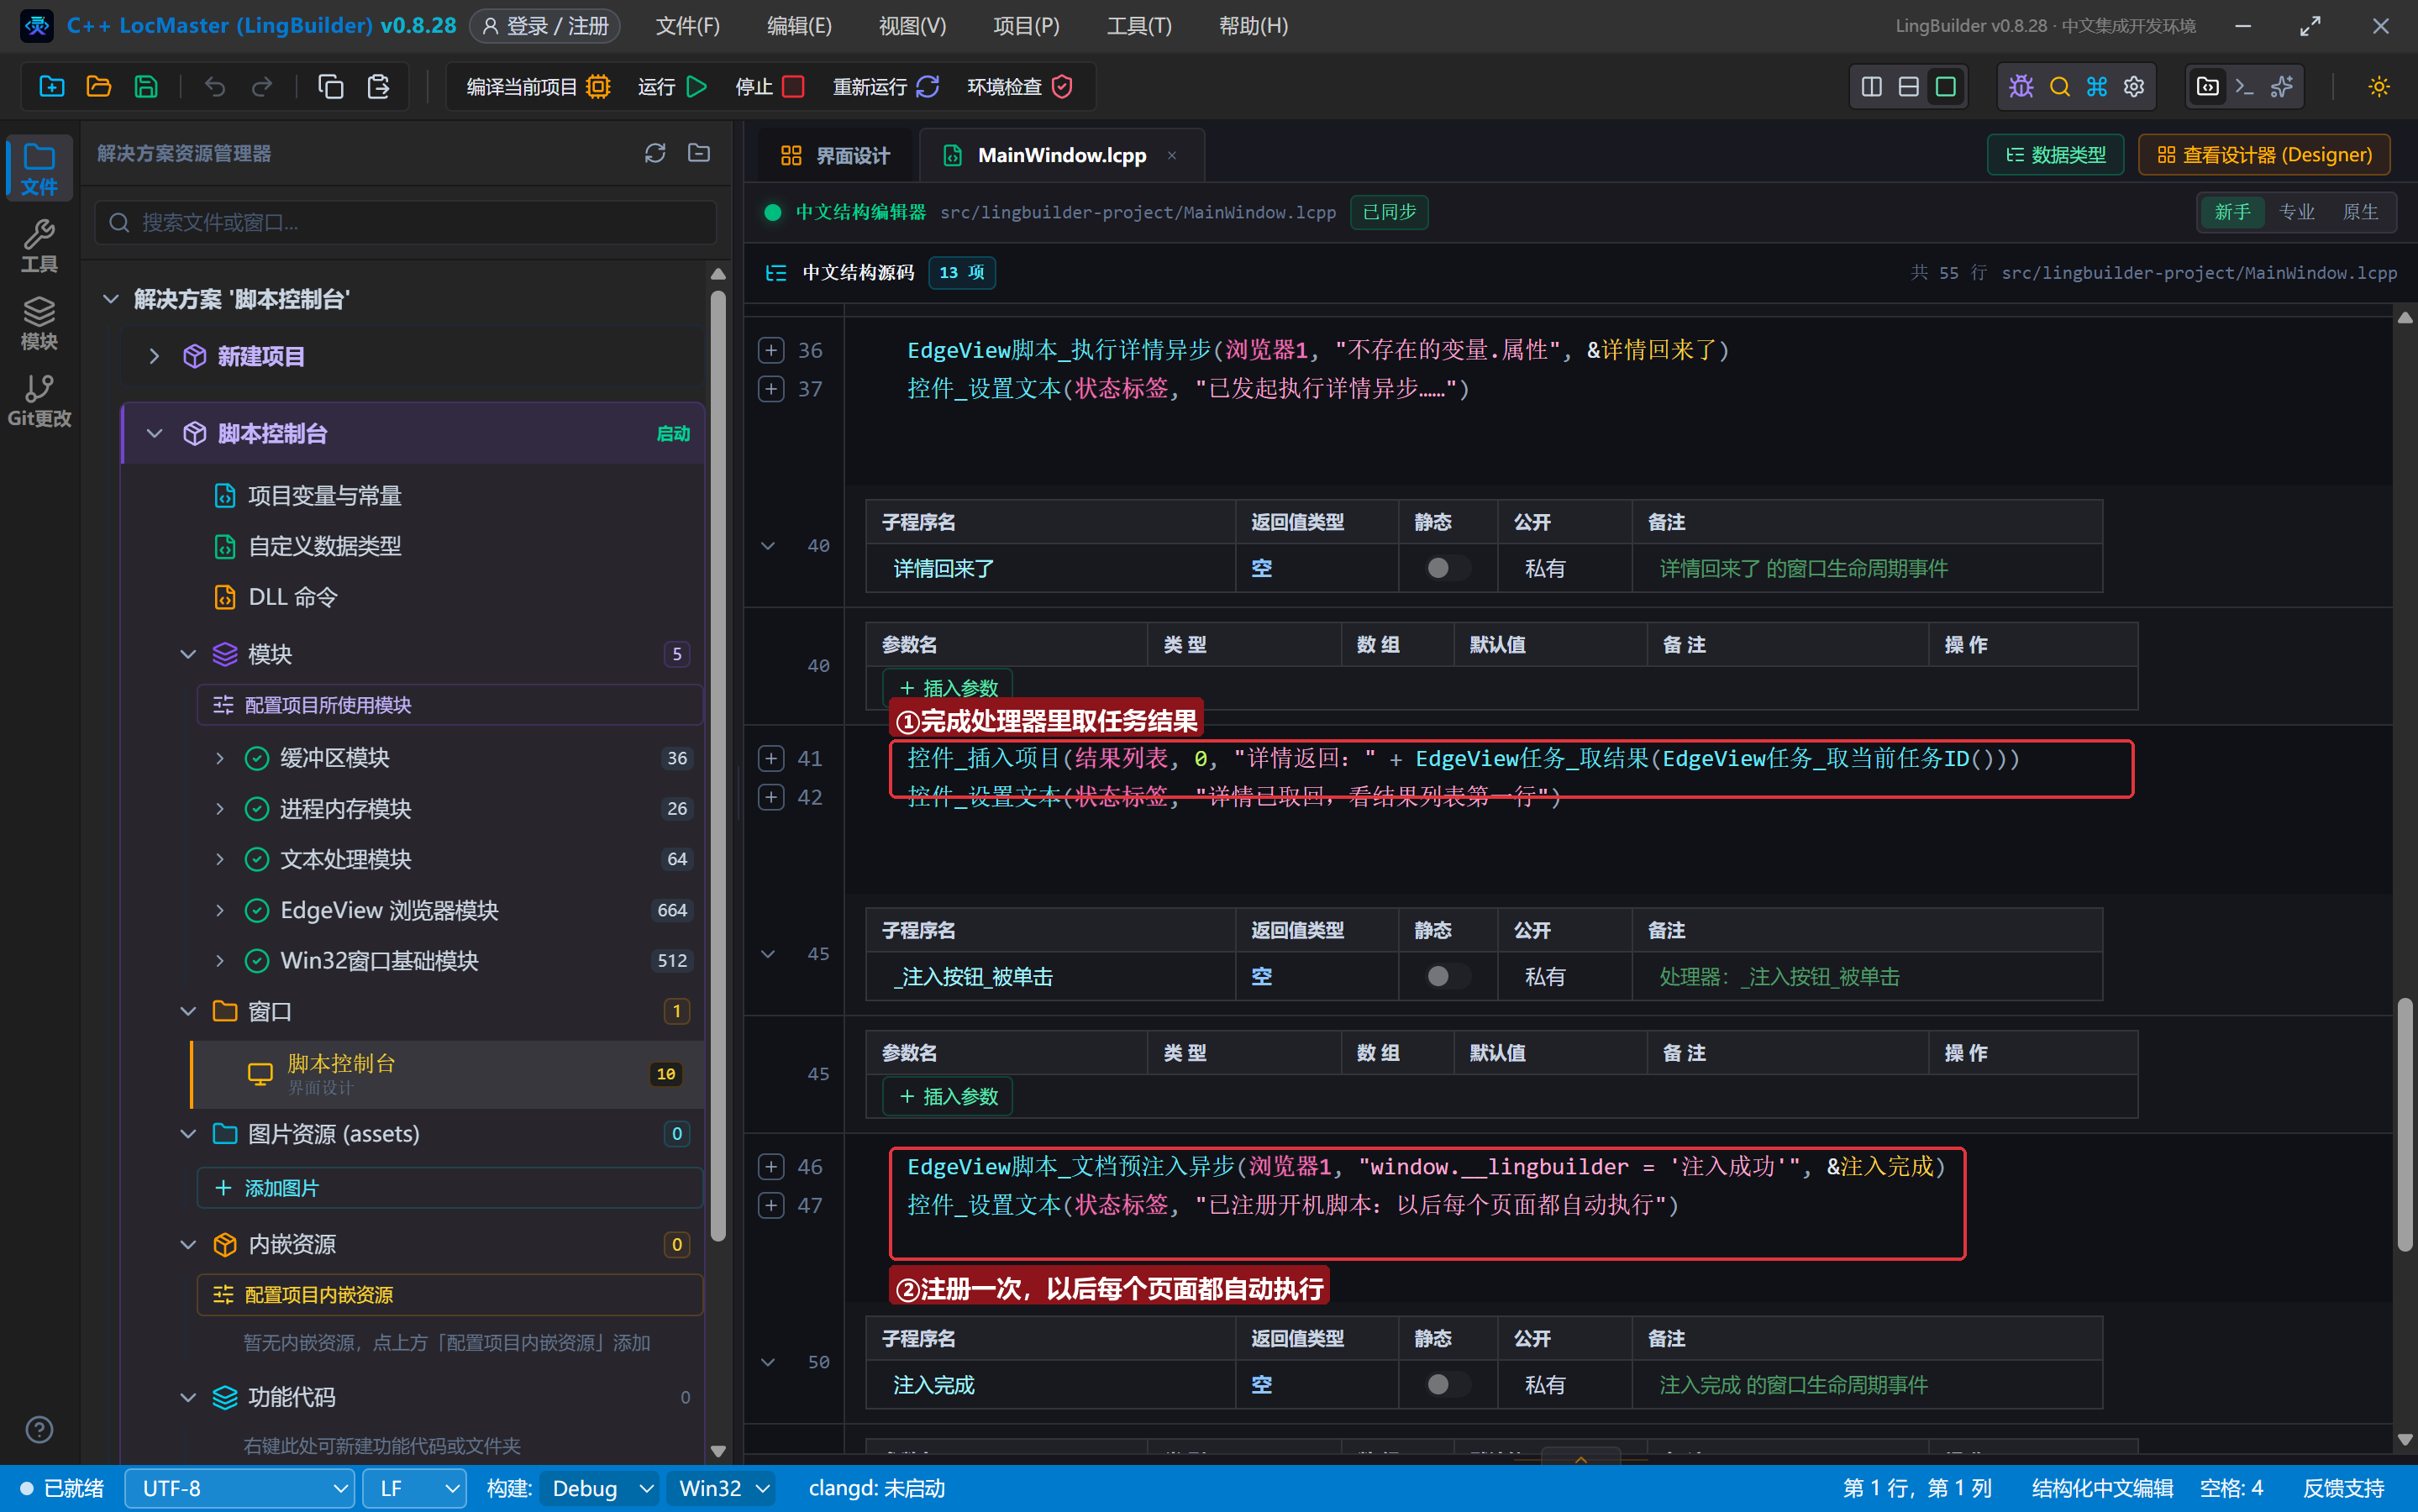
Task: Click the red Stop square icon
Action: pyautogui.click(x=793, y=87)
